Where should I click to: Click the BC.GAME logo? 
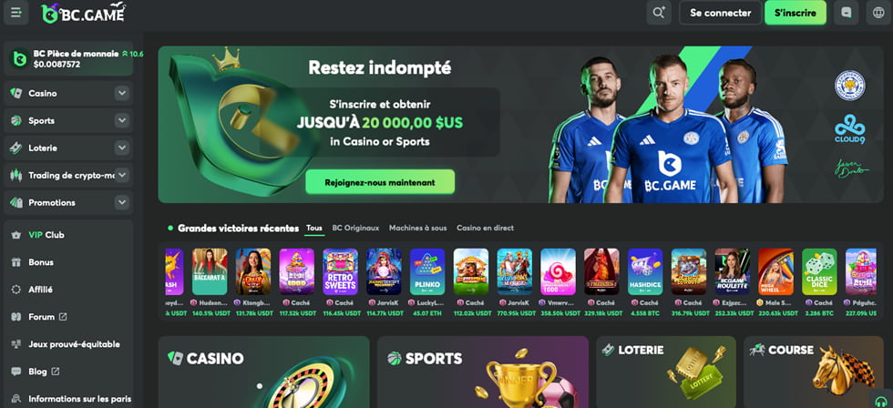pyautogui.click(x=83, y=13)
